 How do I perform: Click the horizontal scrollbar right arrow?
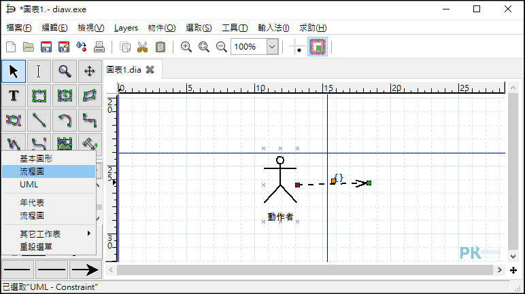[500, 270]
